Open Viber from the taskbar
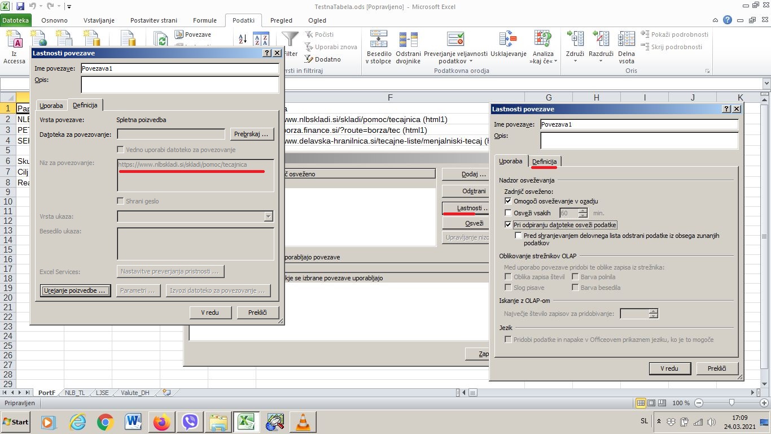The height and width of the screenshot is (434, 771). [x=190, y=422]
